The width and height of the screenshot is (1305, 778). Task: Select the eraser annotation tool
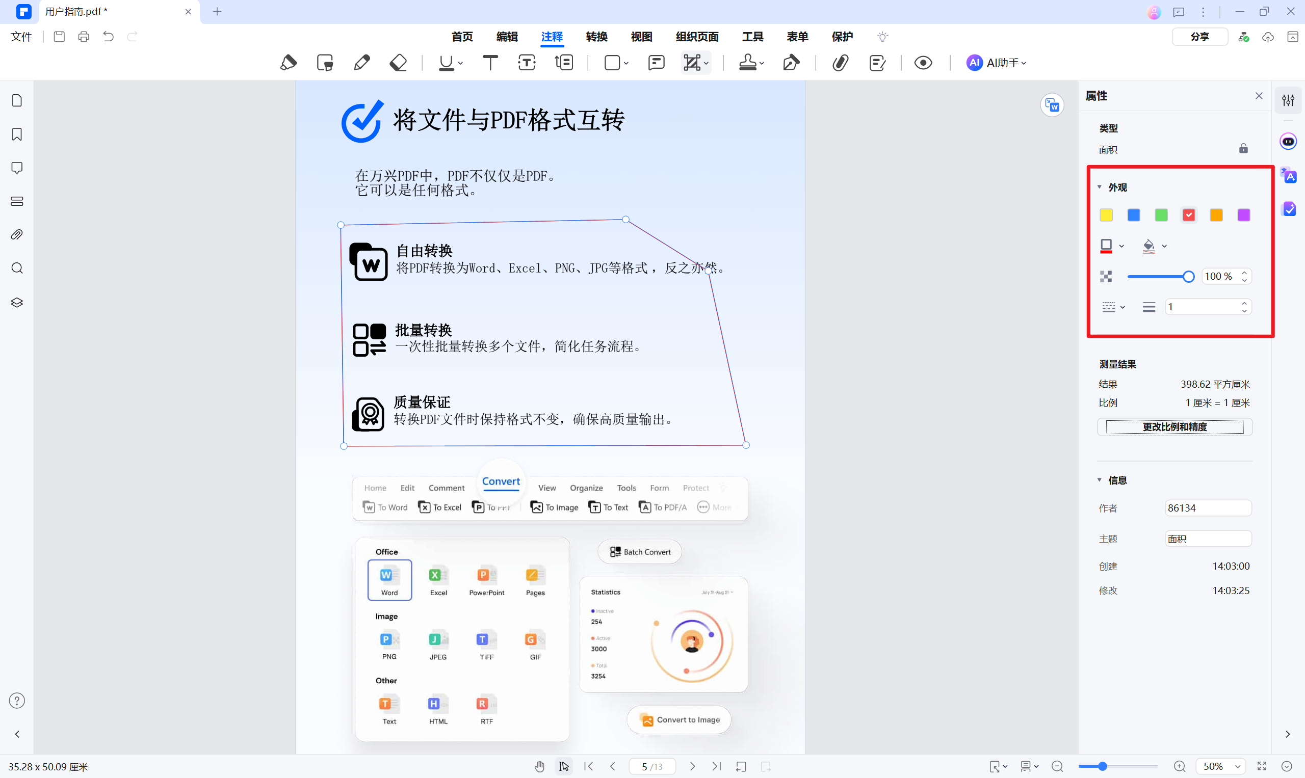click(398, 62)
